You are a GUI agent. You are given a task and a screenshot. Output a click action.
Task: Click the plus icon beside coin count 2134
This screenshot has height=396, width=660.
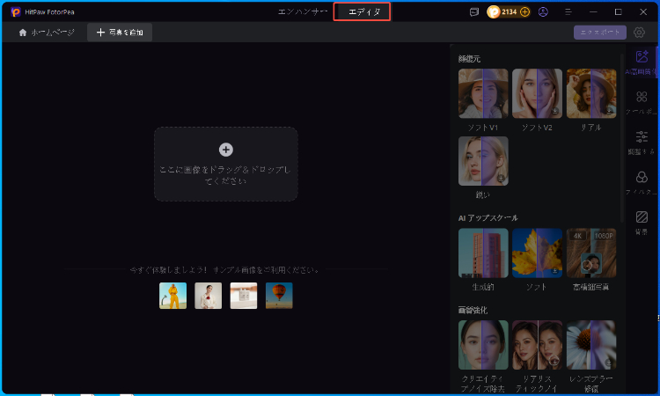click(524, 11)
